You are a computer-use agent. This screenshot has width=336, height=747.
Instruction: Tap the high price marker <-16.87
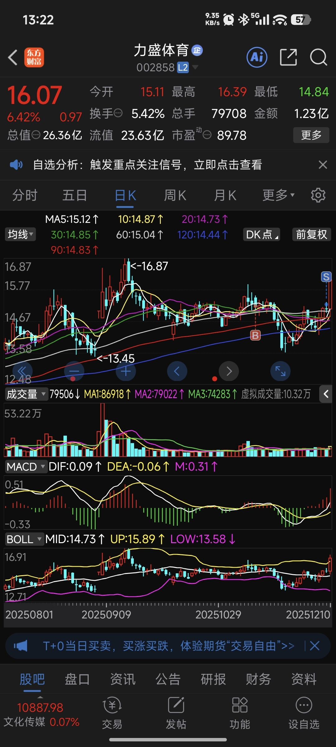coord(149,266)
